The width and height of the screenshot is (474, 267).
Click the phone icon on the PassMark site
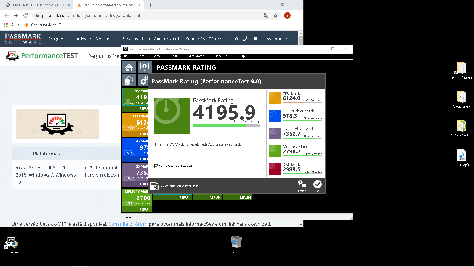245,39
